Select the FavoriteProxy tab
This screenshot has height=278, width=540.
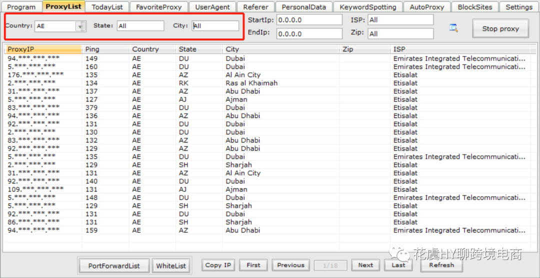158,7
